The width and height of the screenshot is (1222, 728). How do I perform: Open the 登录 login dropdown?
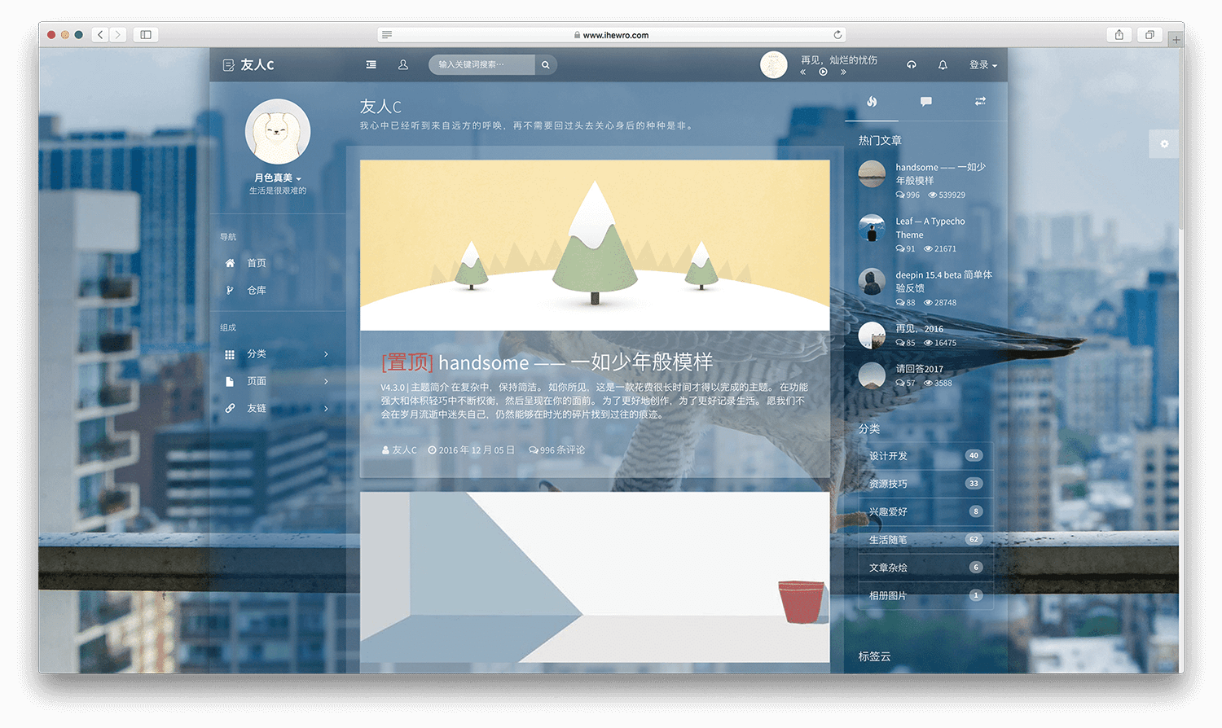(x=983, y=64)
